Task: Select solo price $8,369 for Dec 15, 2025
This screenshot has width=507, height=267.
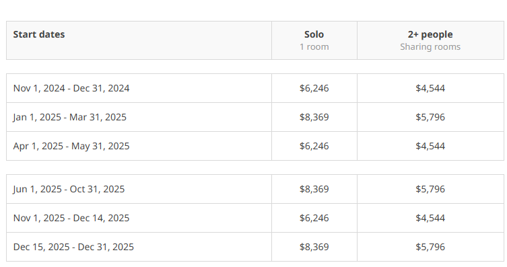Action: pos(314,247)
